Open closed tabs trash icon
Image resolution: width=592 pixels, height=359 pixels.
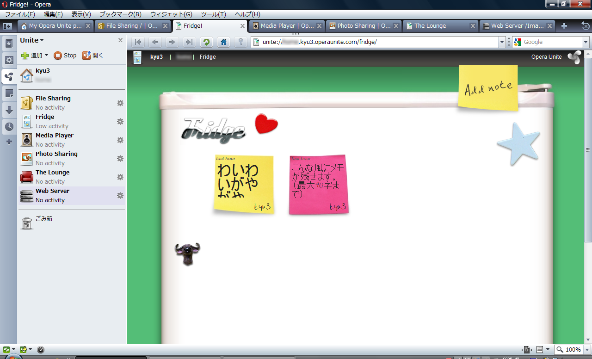click(585, 26)
